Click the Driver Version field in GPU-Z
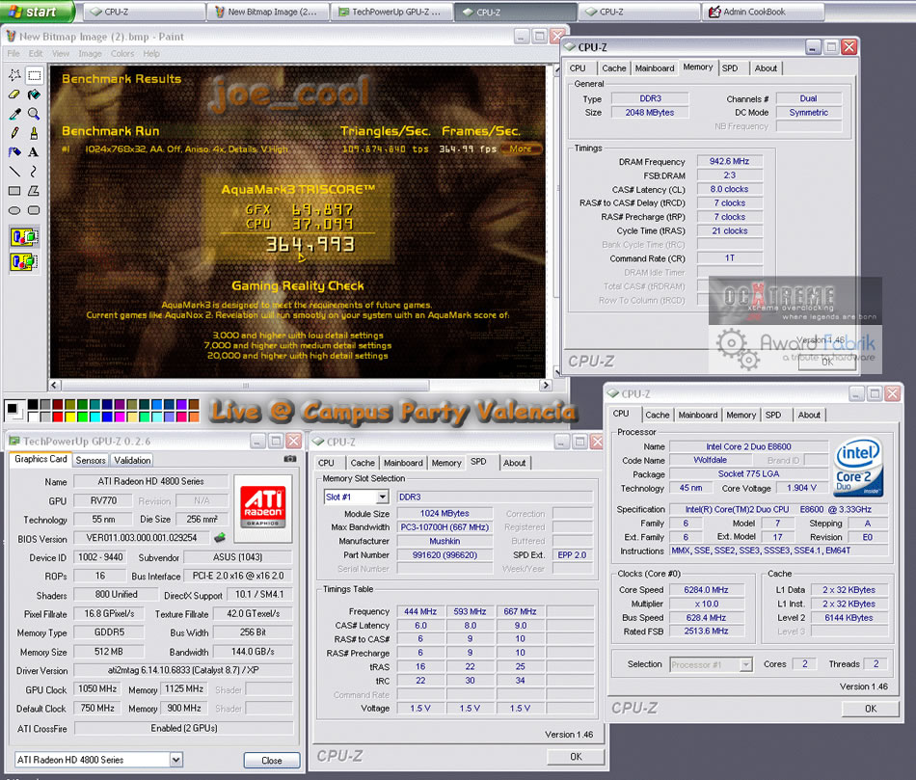Image resolution: width=916 pixels, height=780 pixels. pyautogui.click(x=183, y=670)
